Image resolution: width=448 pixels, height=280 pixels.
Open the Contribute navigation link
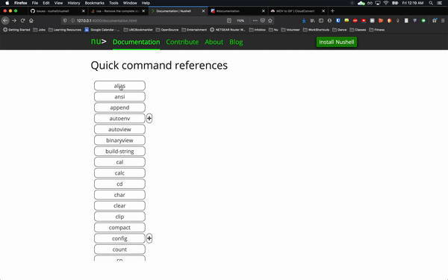[182, 42]
